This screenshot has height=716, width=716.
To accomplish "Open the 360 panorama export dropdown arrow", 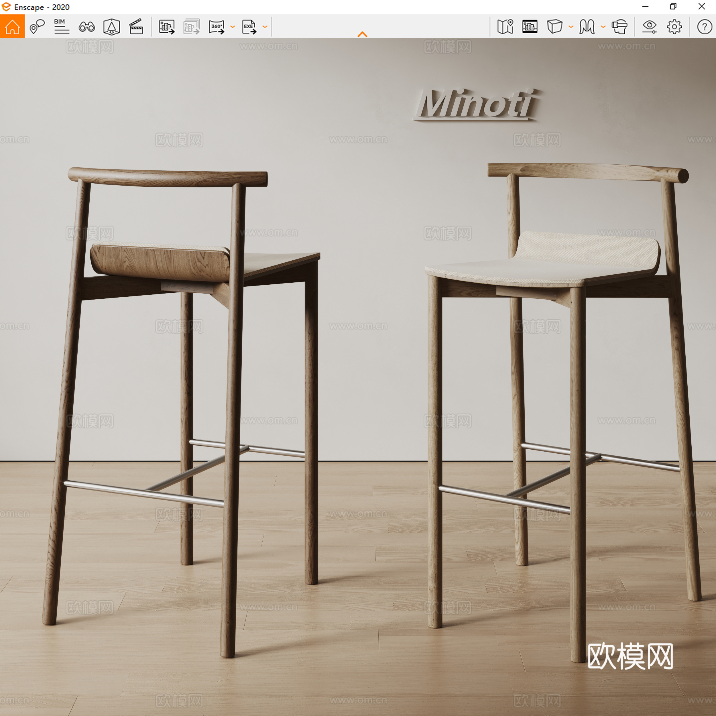I will click(x=233, y=26).
